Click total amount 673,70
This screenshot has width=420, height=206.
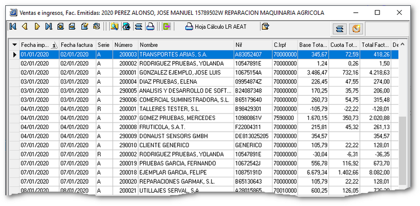(x=375, y=164)
